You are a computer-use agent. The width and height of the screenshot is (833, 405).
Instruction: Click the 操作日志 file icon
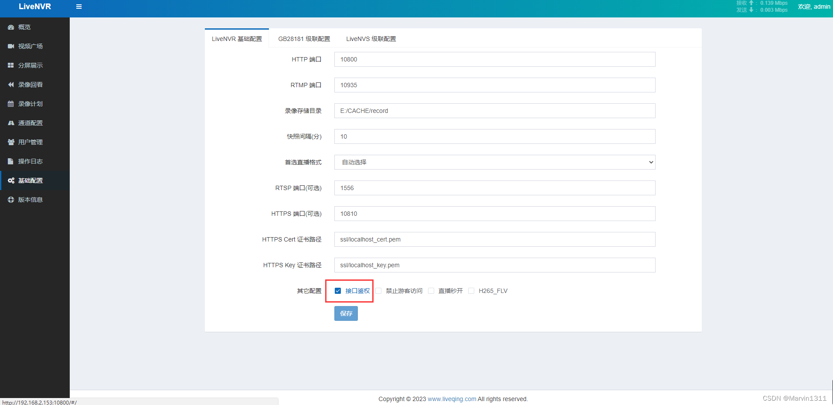pos(11,161)
